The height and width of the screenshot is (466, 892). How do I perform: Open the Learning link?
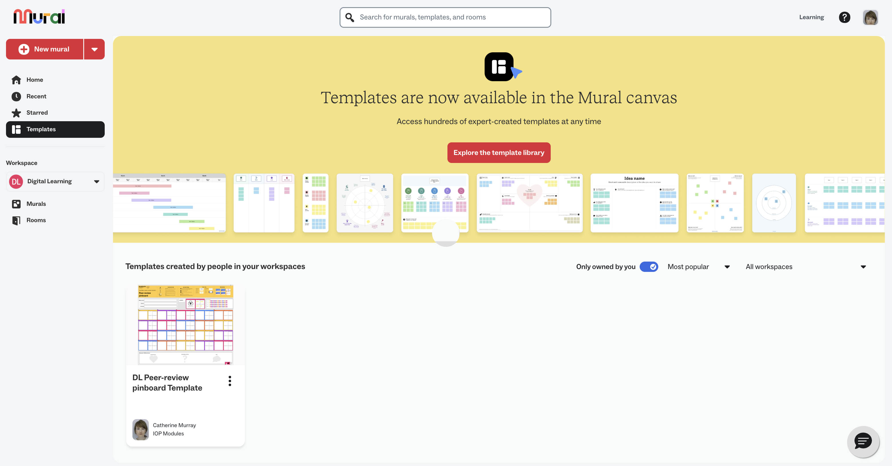click(x=811, y=17)
